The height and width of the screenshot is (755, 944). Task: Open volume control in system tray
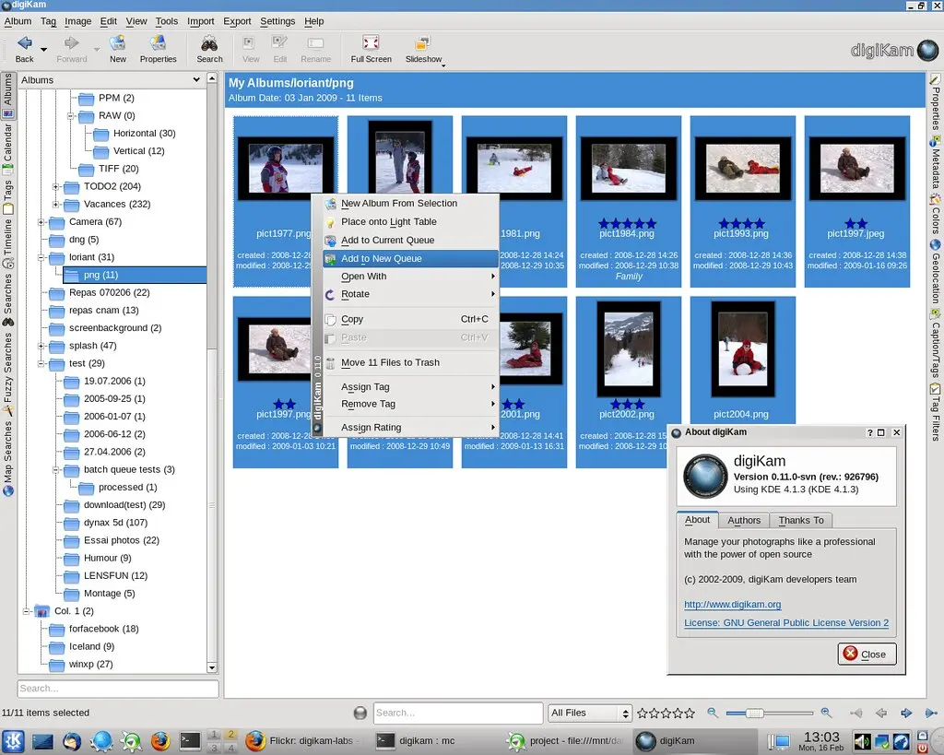point(862,741)
